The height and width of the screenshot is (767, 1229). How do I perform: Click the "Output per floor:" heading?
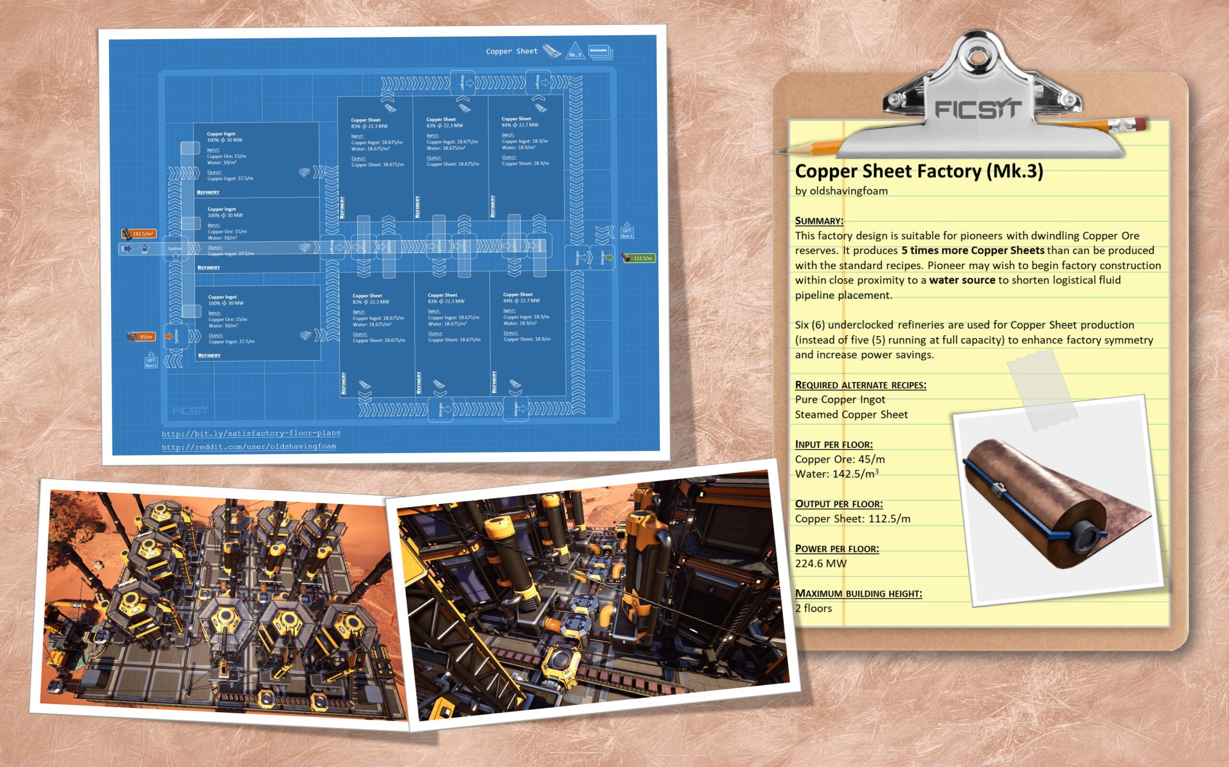839,504
